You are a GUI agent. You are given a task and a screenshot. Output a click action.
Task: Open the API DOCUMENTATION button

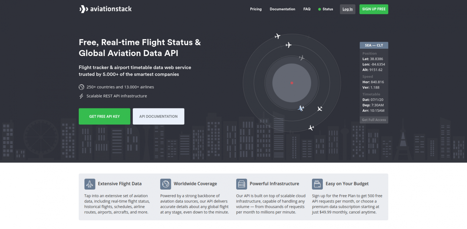point(158,116)
